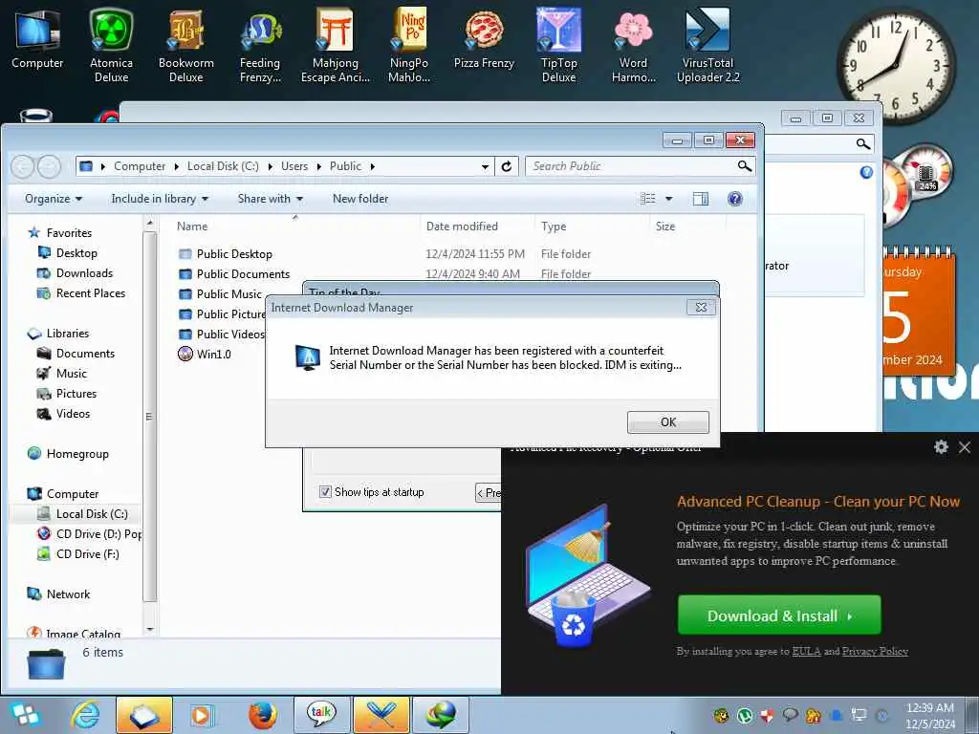Click the NingPo MahJong desktop icon

(409, 46)
